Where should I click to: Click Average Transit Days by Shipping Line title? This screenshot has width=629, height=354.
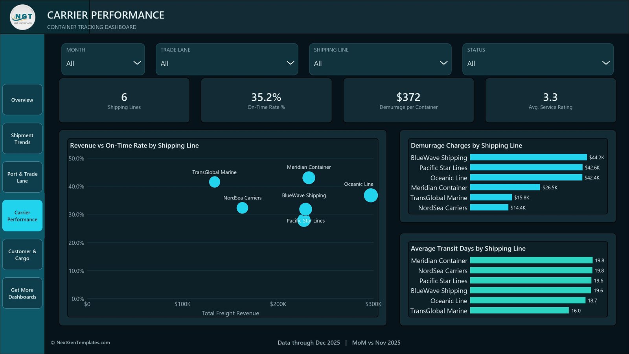pyautogui.click(x=468, y=249)
